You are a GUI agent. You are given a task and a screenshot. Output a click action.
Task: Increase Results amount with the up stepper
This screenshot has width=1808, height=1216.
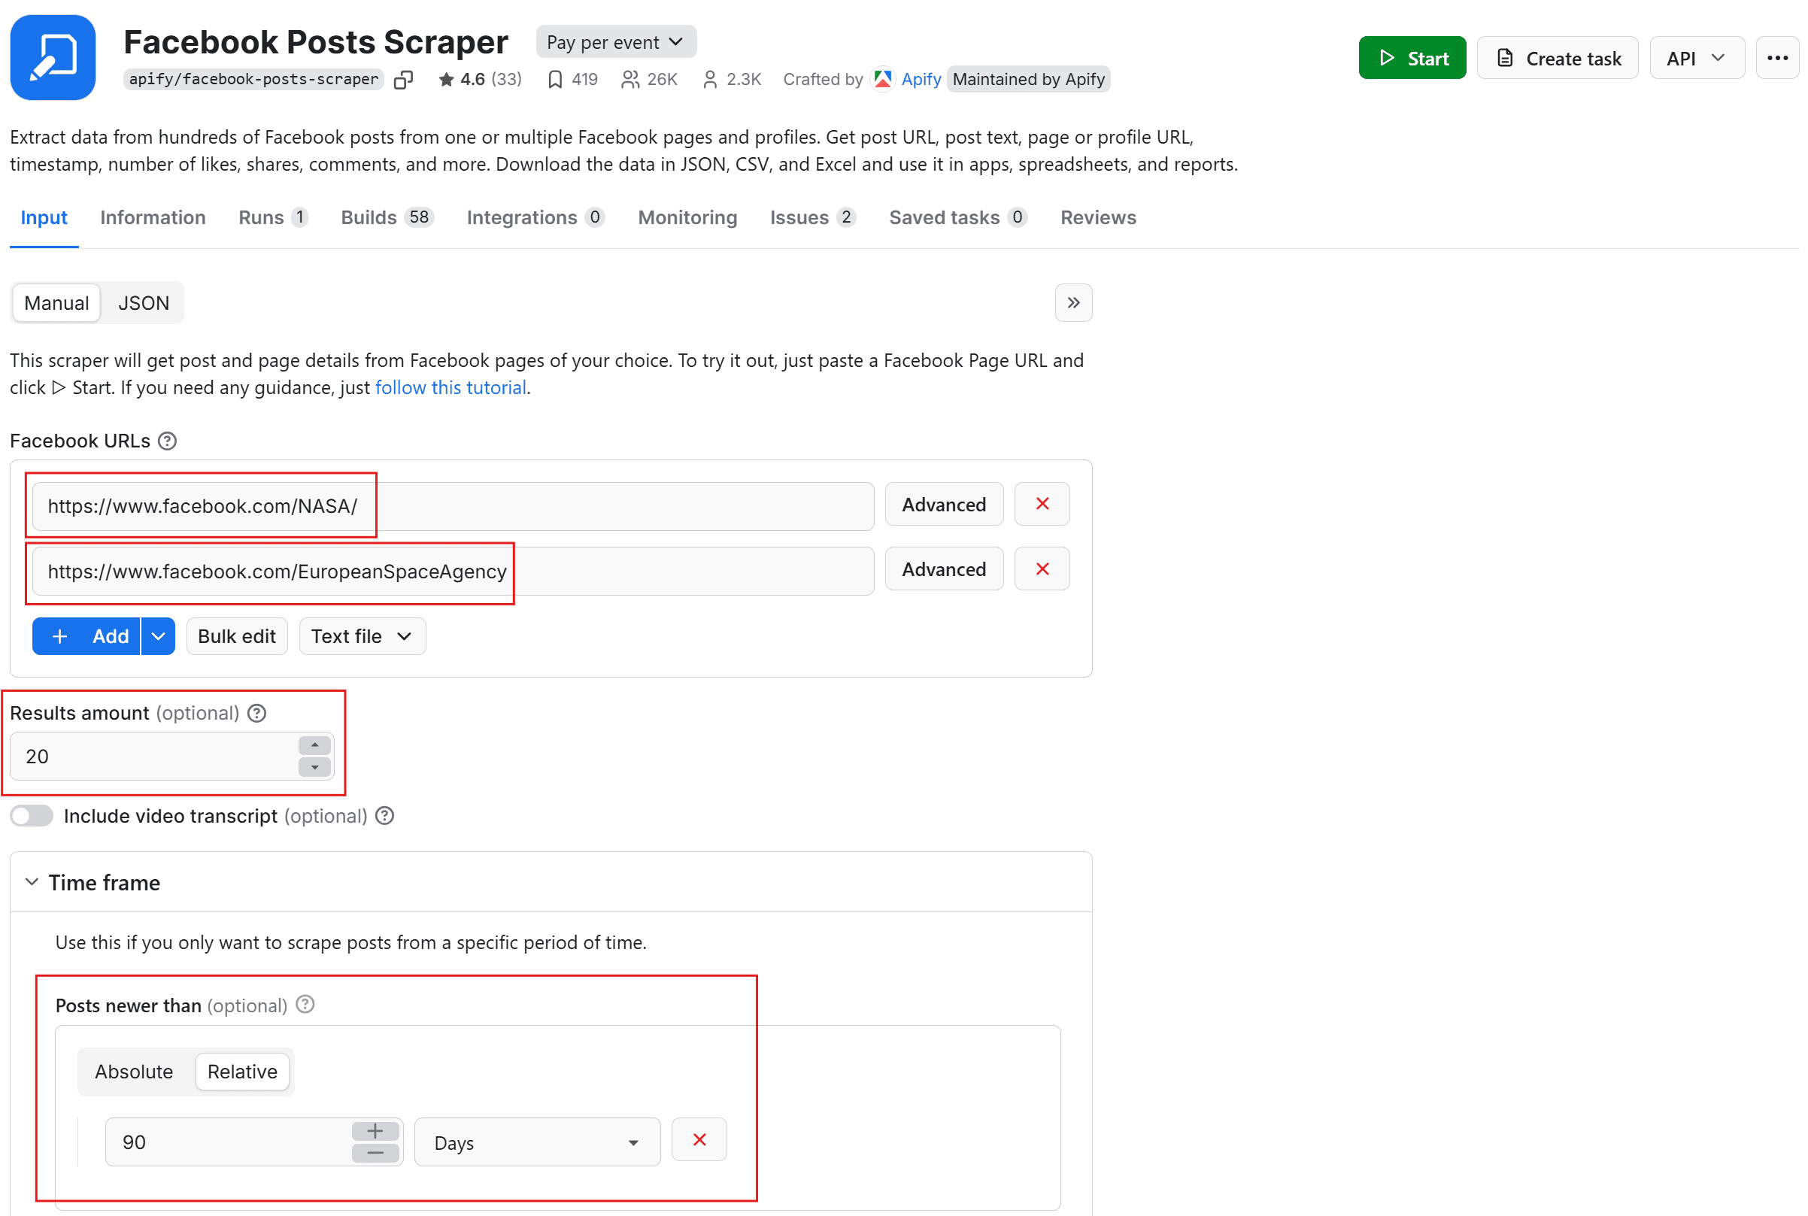coord(314,744)
